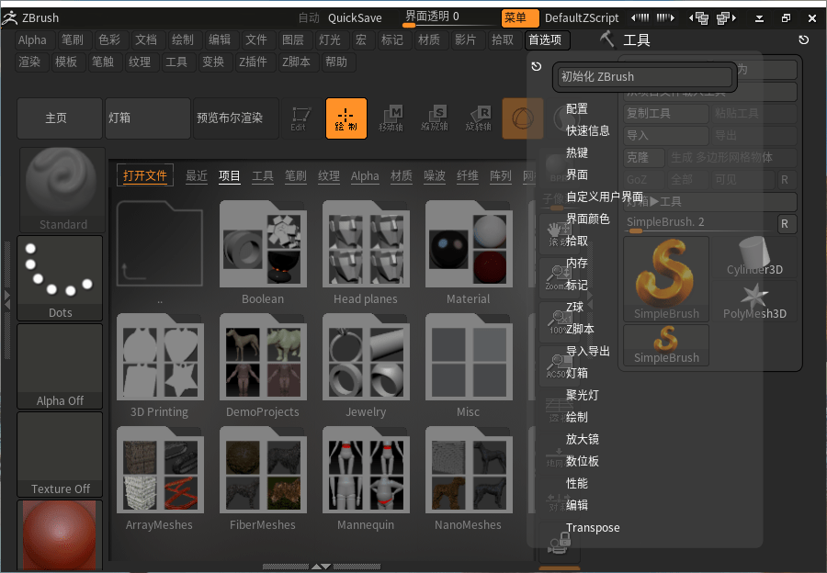The width and height of the screenshot is (827, 573).
Task: Toggle the orange 绘制 draw mode button
Action: [x=346, y=118]
